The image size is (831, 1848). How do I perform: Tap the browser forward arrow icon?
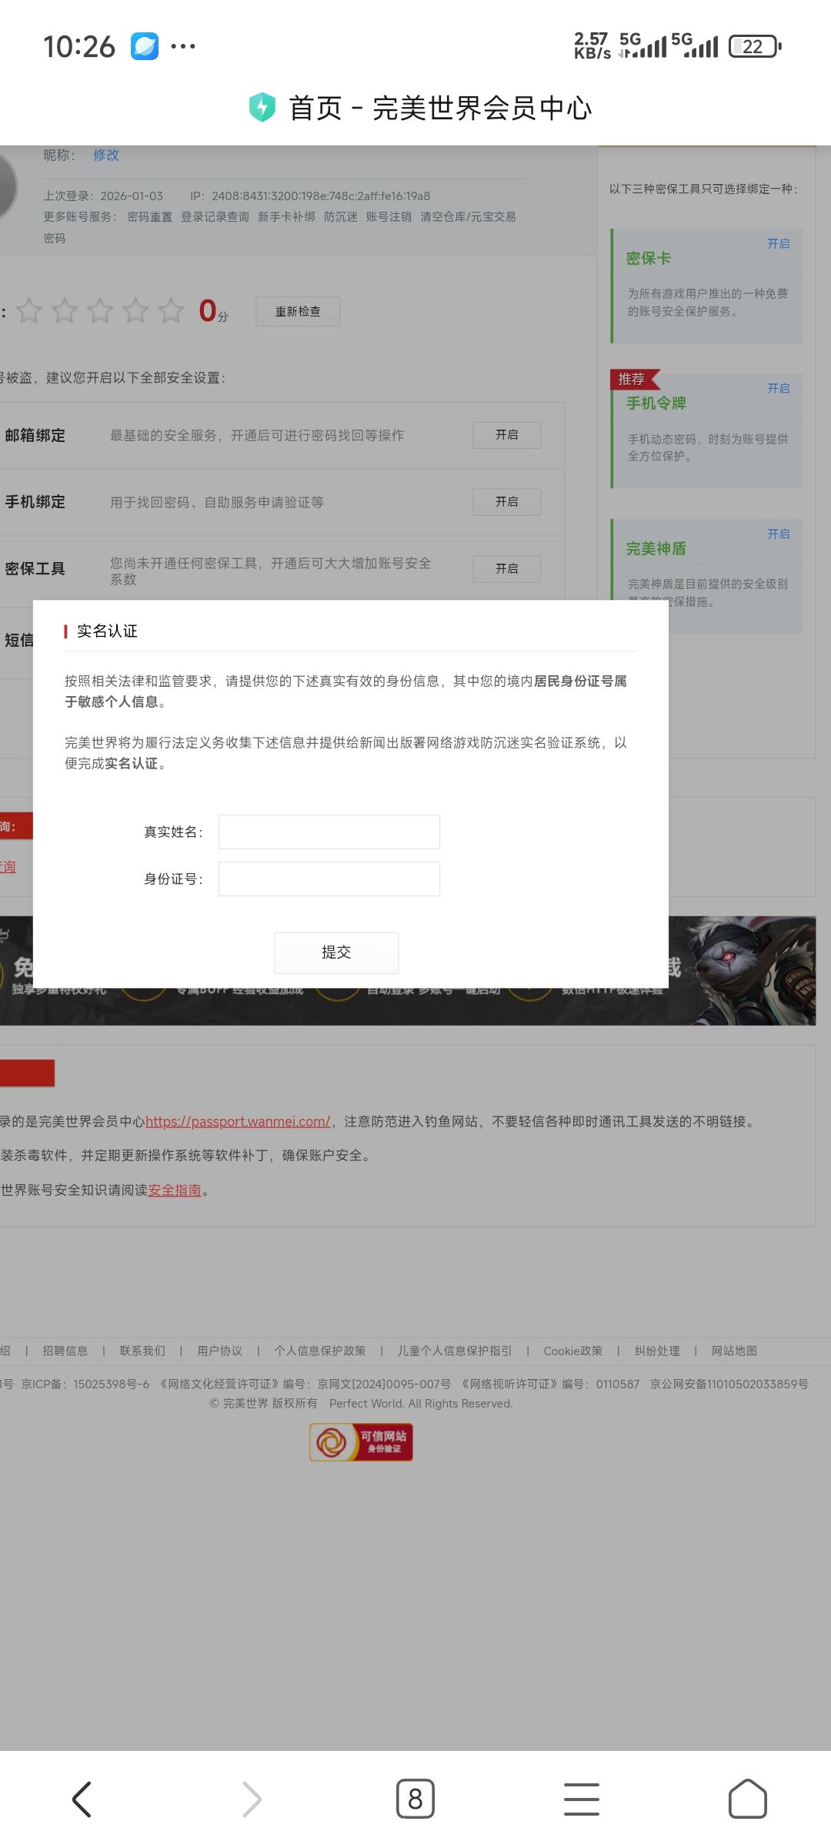click(x=252, y=1799)
